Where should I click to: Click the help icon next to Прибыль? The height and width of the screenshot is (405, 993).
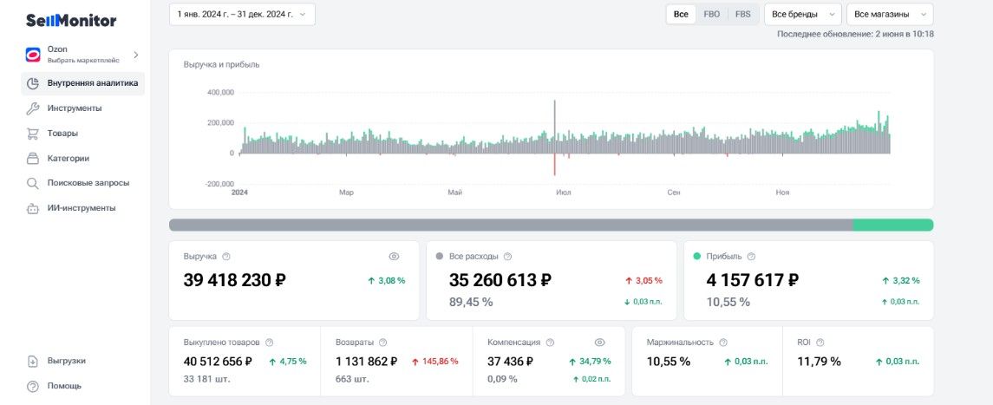(x=751, y=257)
